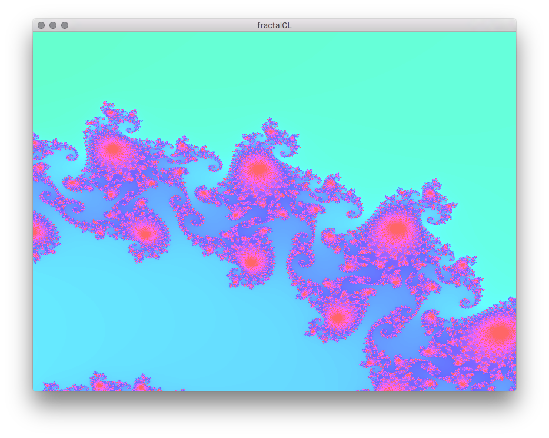549x438 pixels.
Task: Click the pink core of the upper-left large spiral
Action: (x=112, y=150)
